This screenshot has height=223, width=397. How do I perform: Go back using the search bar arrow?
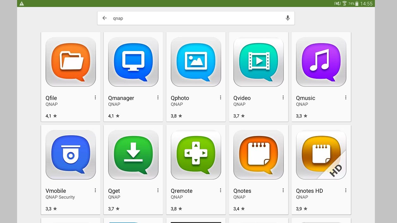pyautogui.click(x=105, y=18)
